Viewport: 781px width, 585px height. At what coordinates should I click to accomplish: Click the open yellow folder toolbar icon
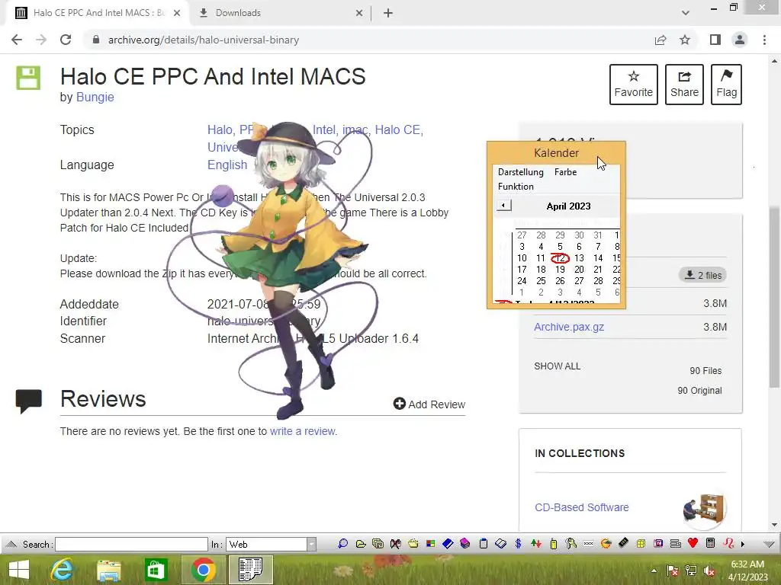[361, 544]
